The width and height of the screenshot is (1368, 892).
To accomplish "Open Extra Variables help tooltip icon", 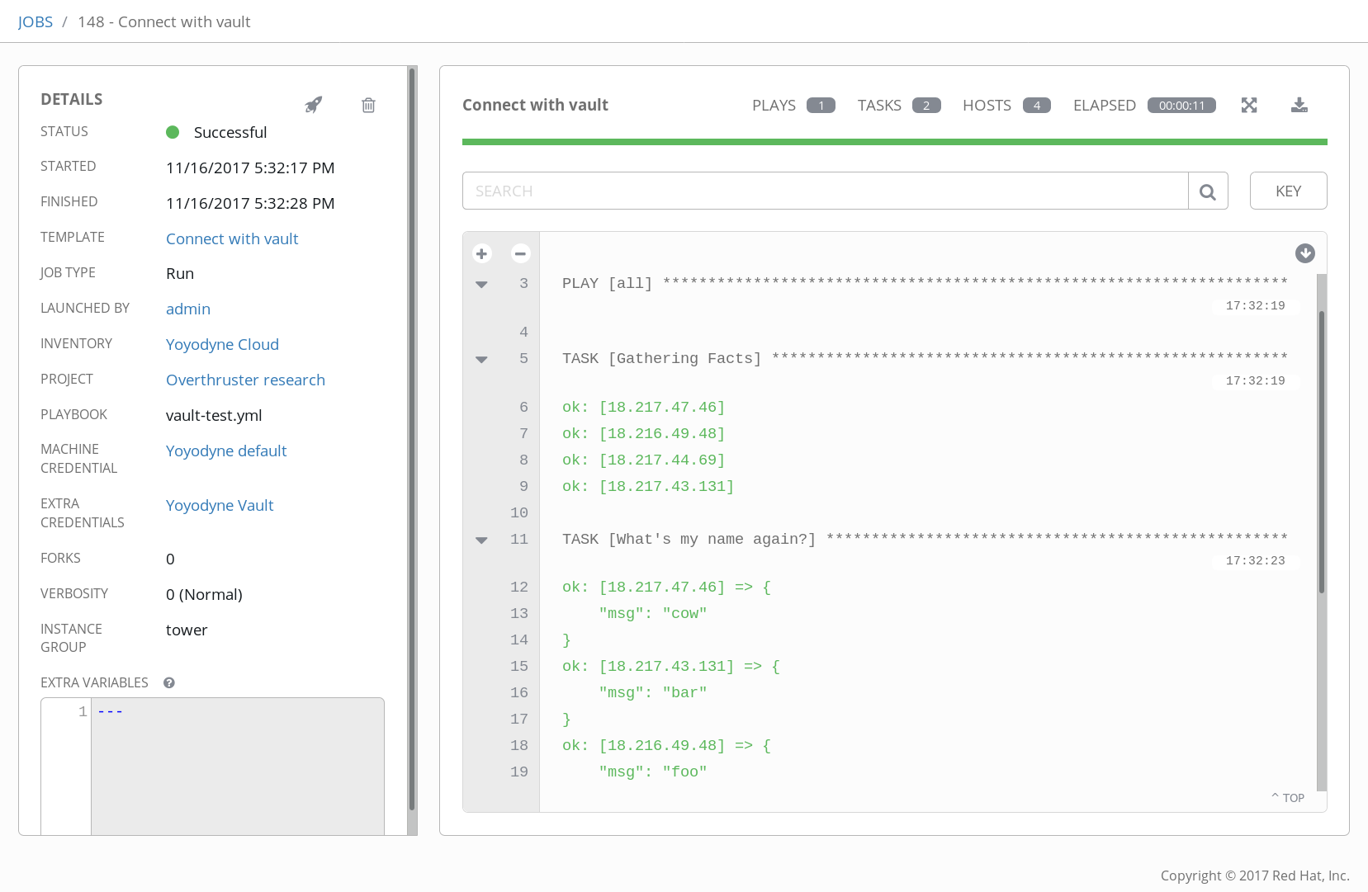I will tap(169, 683).
